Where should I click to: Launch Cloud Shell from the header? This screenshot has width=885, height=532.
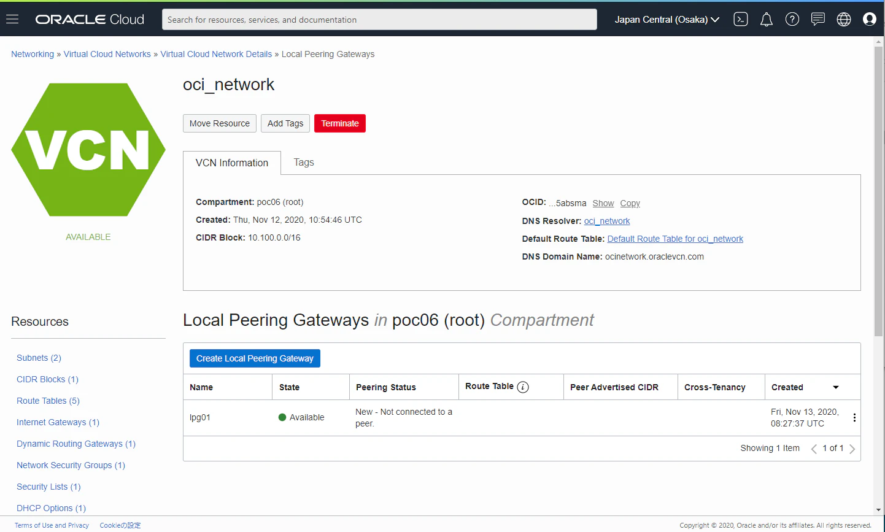click(741, 19)
